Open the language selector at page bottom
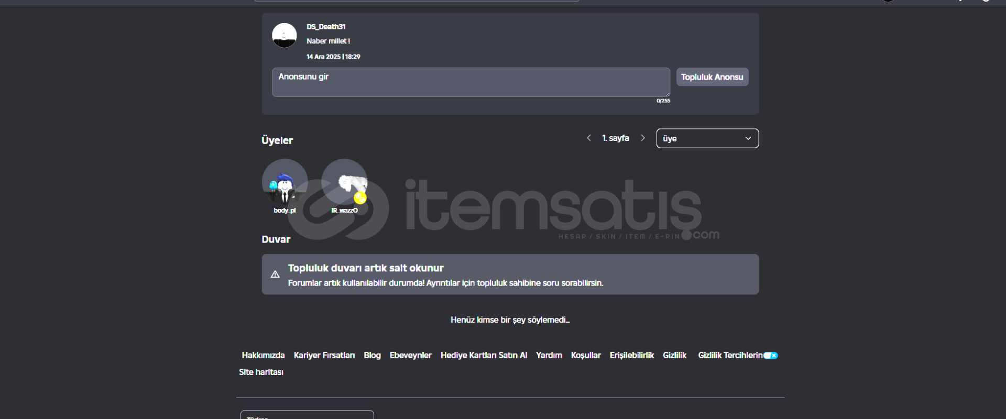Screen dimensions: 1006x419 pyautogui.click(x=307, y=415)
